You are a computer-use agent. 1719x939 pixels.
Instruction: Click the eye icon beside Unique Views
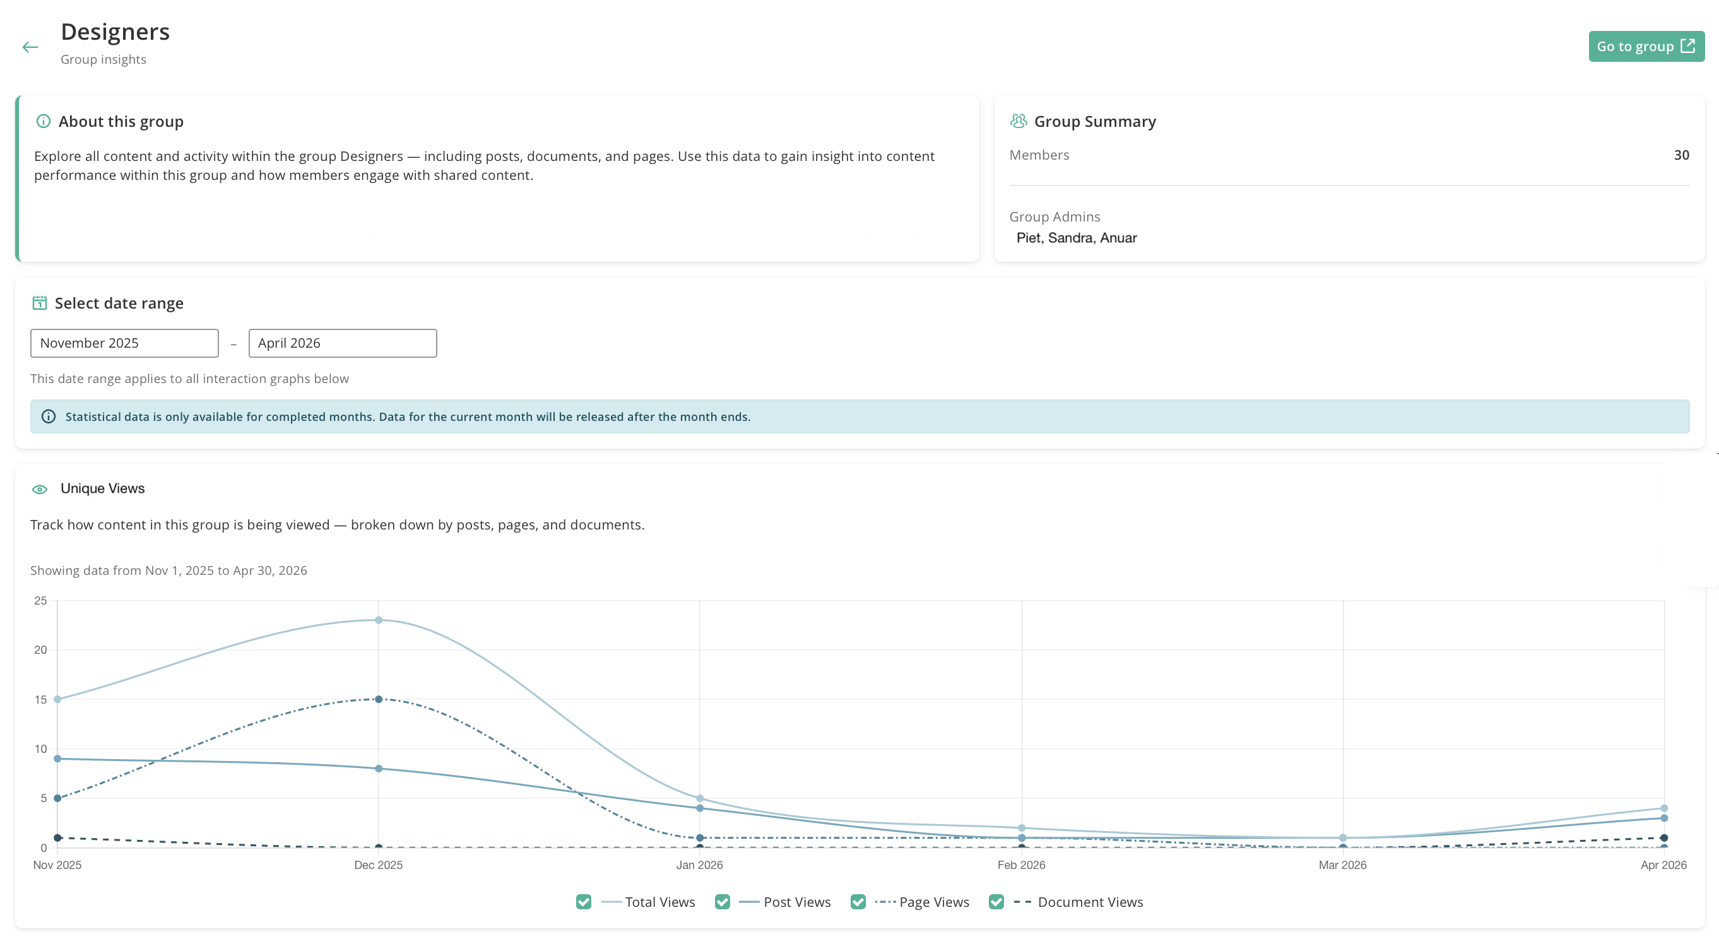[40, 489]
